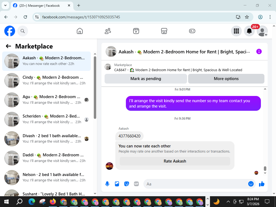
Task: Close the Messenger | Facebook tab
Action: click(69, 5)
